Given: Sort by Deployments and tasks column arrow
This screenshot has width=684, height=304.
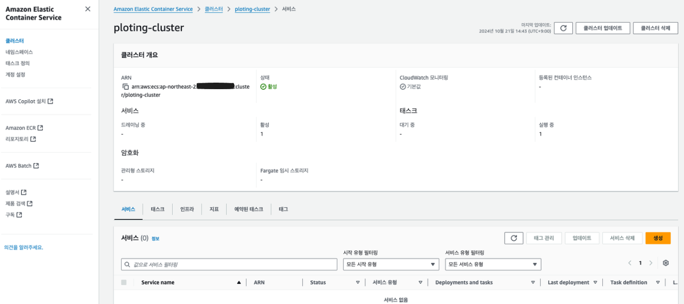Looking at the screenshot, I should [533, 282].
